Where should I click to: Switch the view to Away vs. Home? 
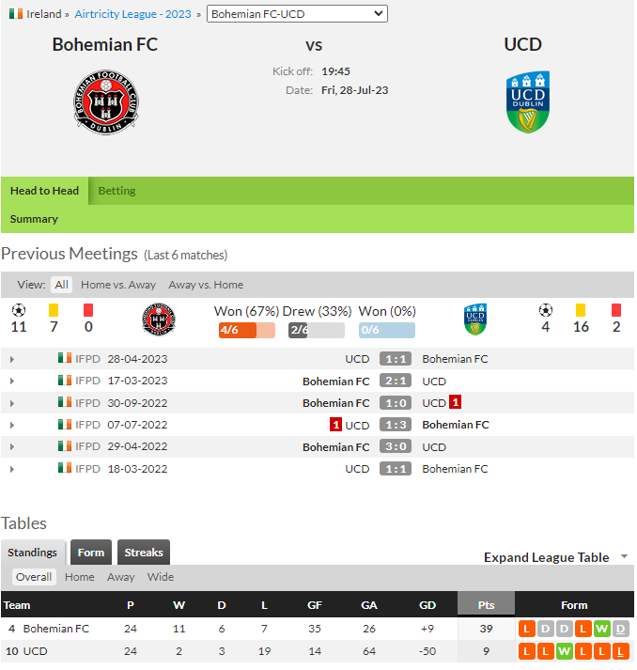pyautogui.click(x=206, y=285)
